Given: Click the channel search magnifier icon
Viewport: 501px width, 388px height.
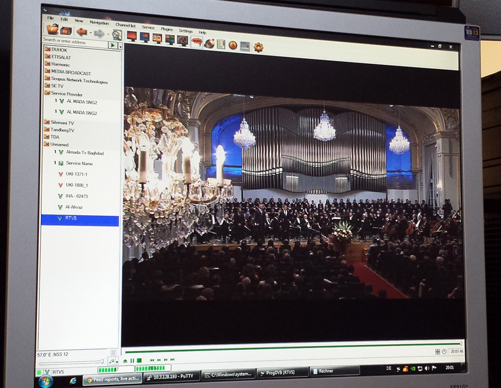Looking at the screenshot, I should coord(116,34).
